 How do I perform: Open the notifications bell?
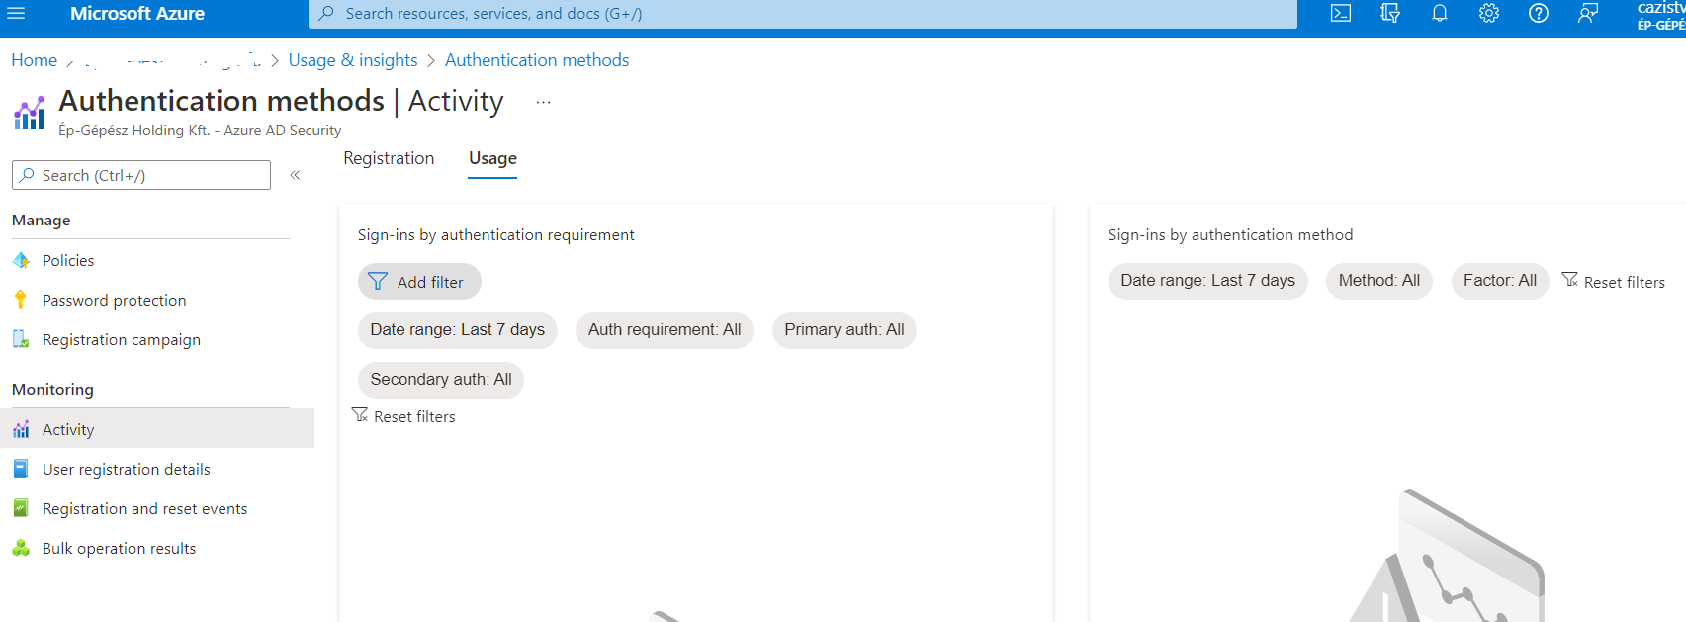(x=1440, y=14)
